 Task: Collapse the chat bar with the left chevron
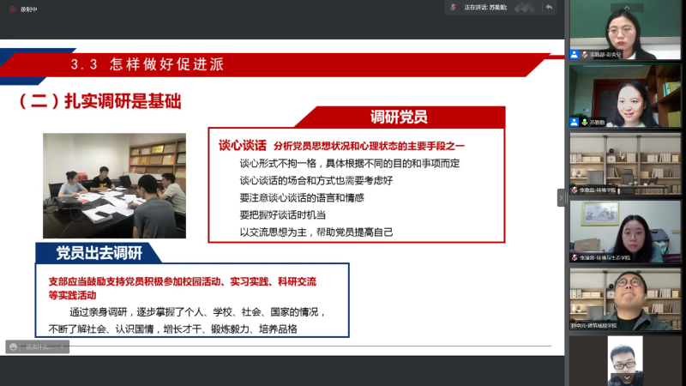click(x=62, y=347)
